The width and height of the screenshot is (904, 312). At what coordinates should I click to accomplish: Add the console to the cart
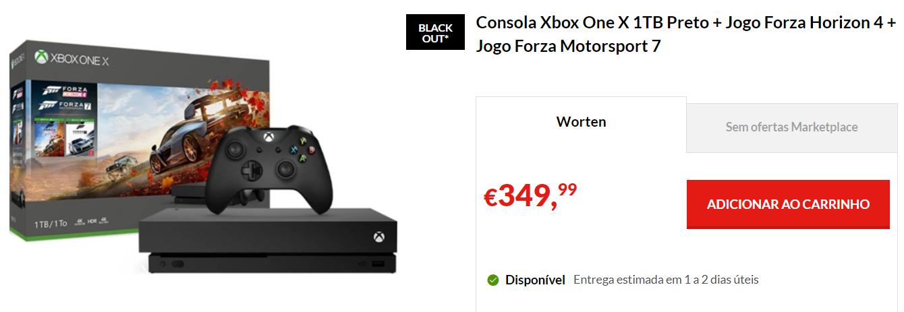(x=788, y=204)
